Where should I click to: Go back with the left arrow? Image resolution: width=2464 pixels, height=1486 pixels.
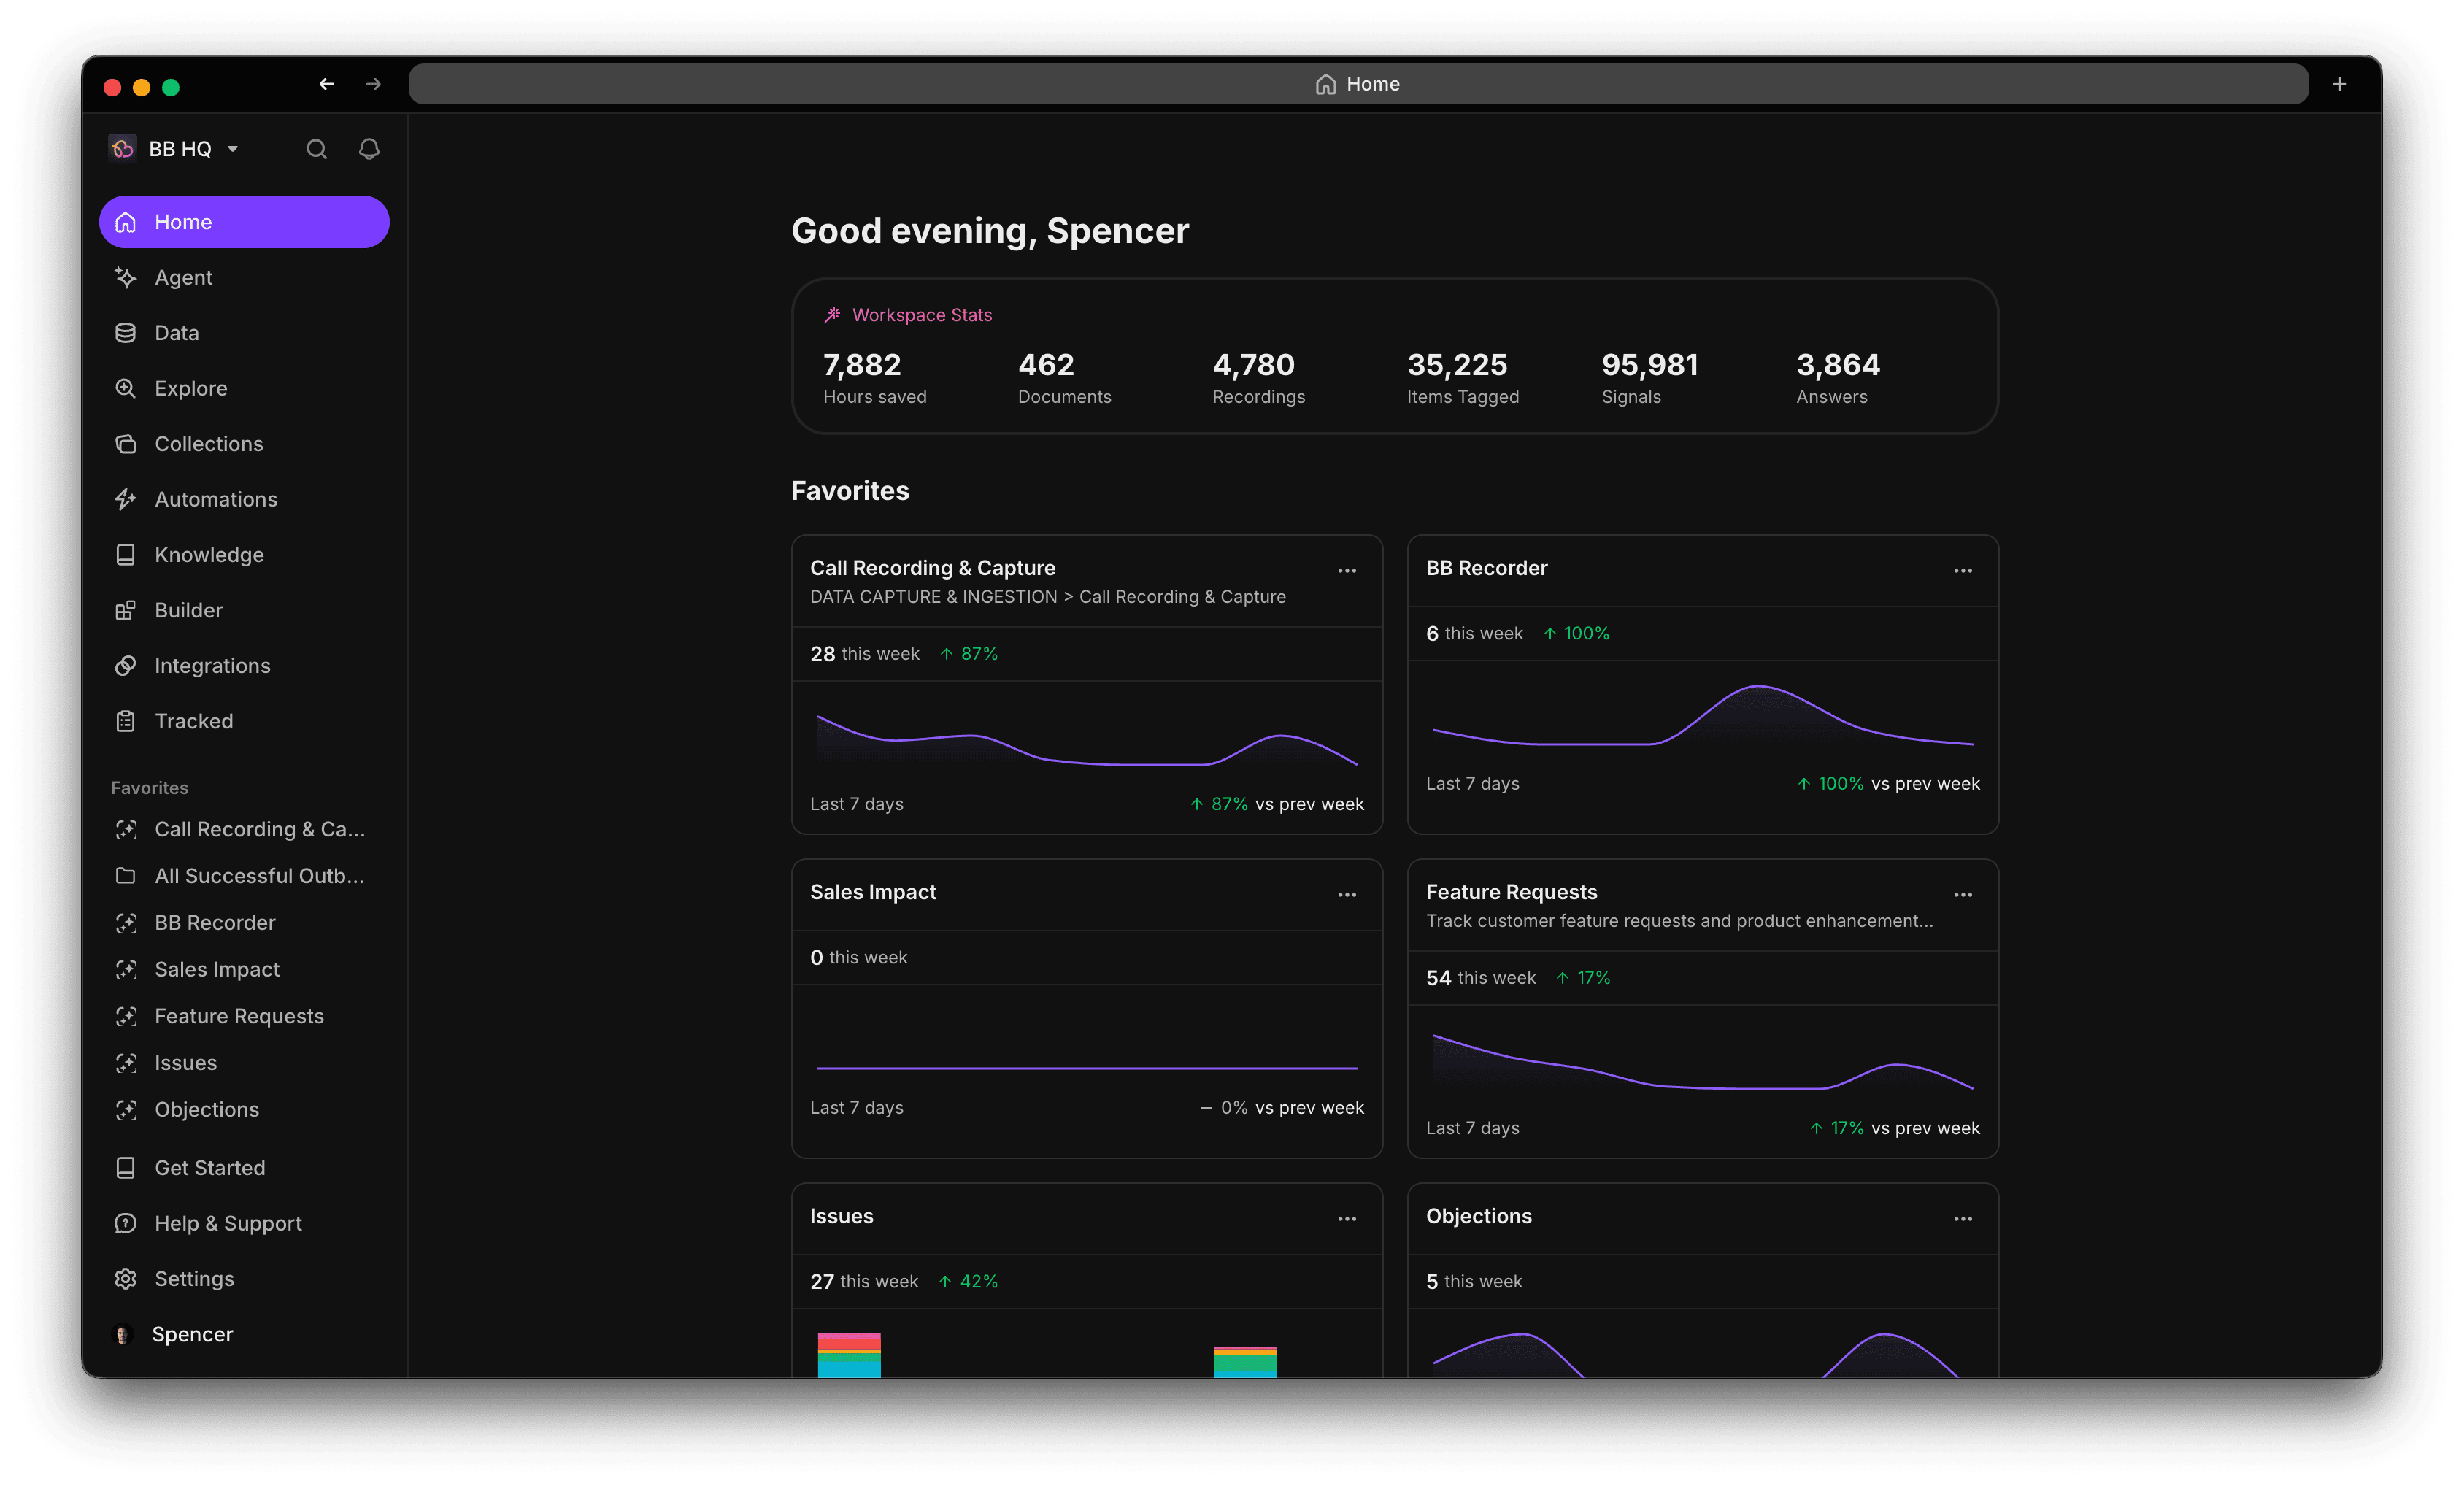[326, 84]
